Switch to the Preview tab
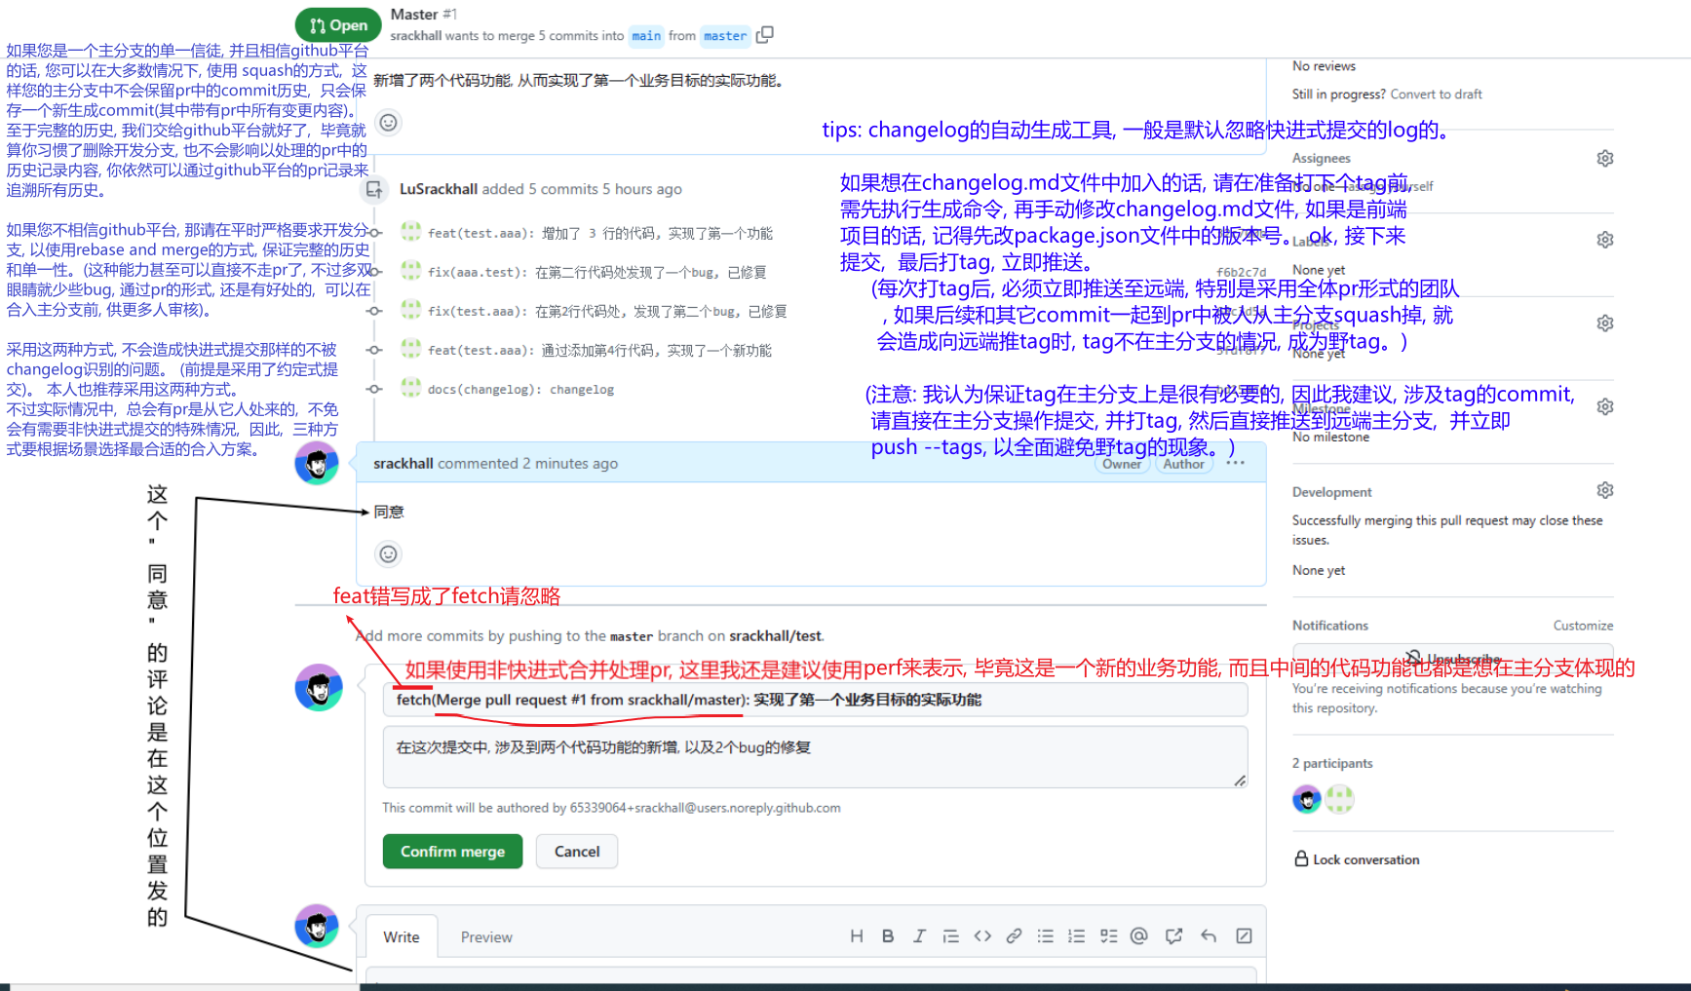The width and height of the screenshot is (1691, 991). (485, 937)
